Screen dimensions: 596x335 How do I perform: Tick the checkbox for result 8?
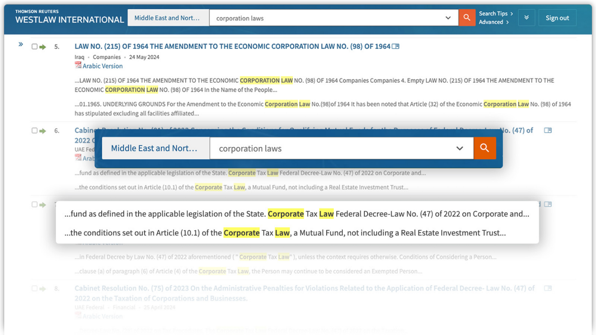tap(34, 288)
